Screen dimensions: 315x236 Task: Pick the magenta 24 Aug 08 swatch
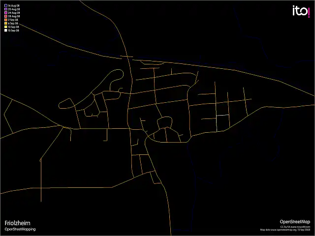point(6,12)
